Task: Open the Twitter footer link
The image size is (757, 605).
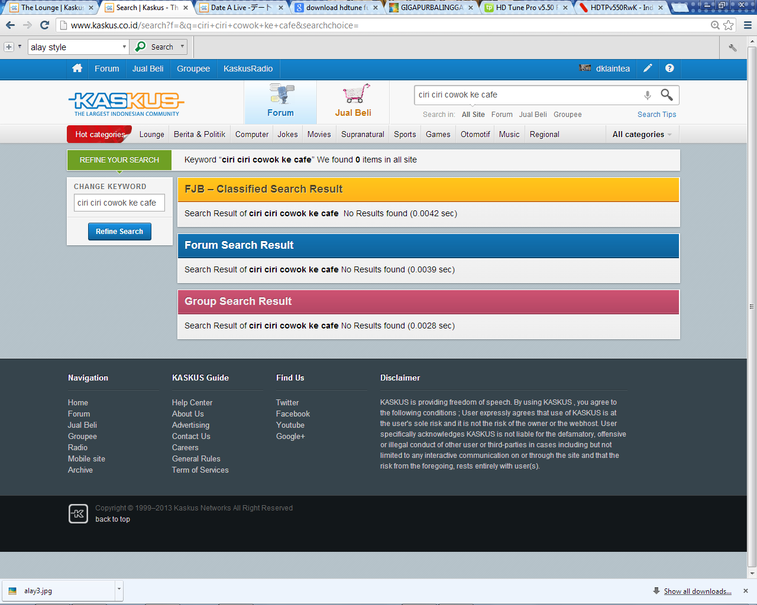Action: [287, 403]
